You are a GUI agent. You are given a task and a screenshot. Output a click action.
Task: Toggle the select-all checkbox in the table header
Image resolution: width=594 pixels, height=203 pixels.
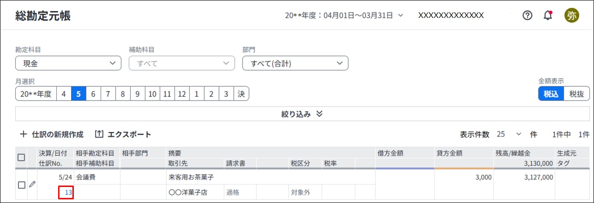tap(21, 158)
